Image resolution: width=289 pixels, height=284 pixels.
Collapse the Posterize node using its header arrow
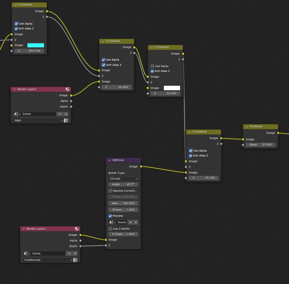click(x=247, y=127)
